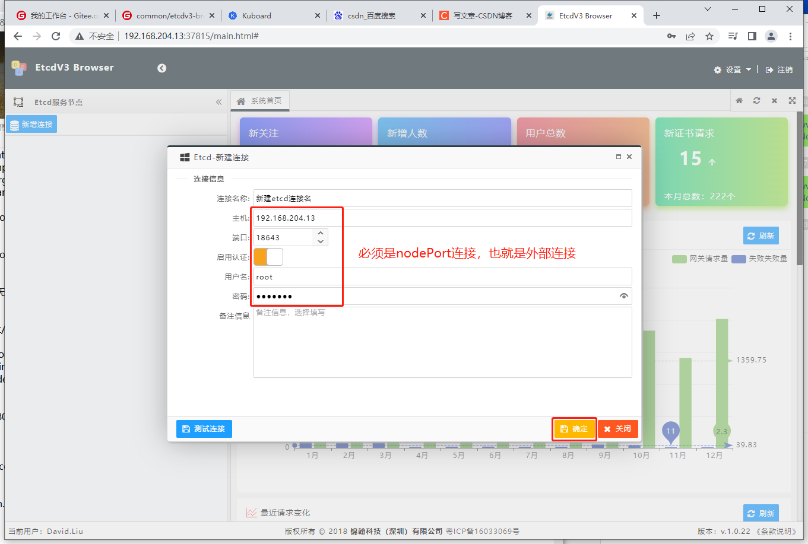Click the 备注信息 notes textarea
The width and height of the screenshot is (808, 544).
442,342
